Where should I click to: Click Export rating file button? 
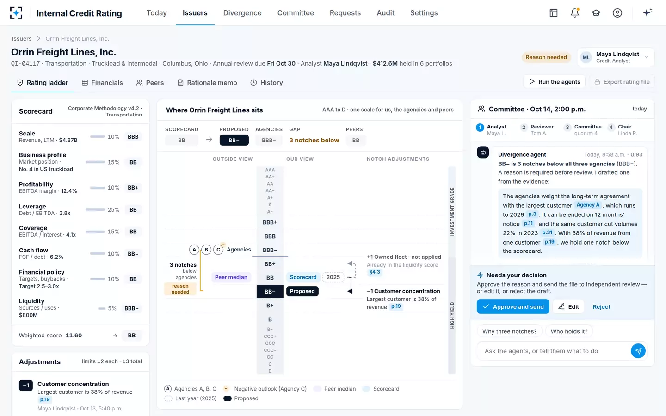click(x=622, y=82)
